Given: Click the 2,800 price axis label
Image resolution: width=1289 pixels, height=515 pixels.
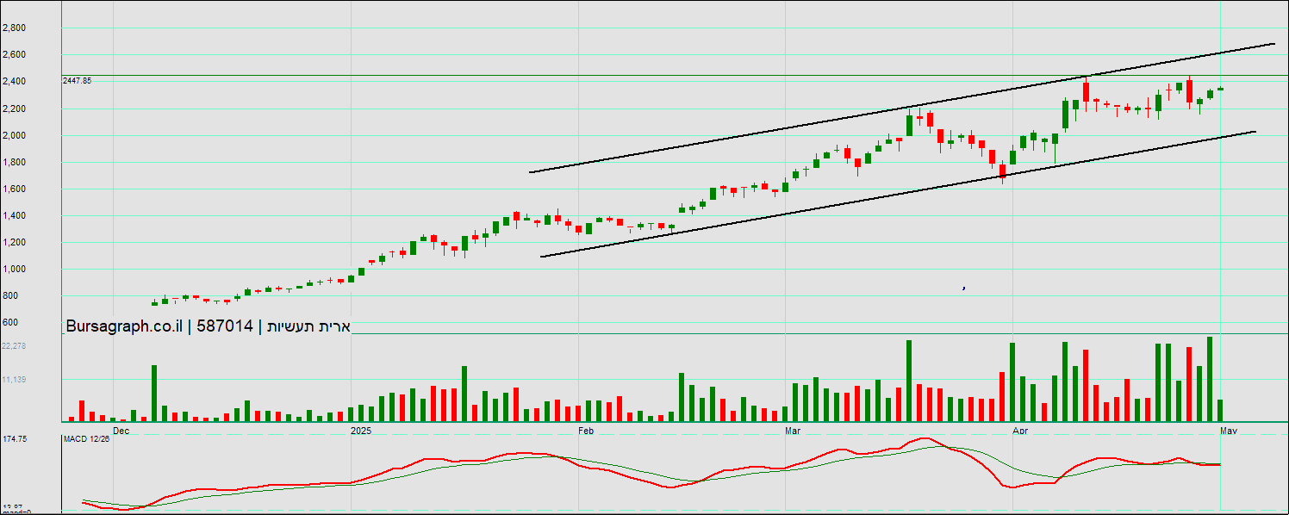Looking at the screenshot, I should [14, 28].
